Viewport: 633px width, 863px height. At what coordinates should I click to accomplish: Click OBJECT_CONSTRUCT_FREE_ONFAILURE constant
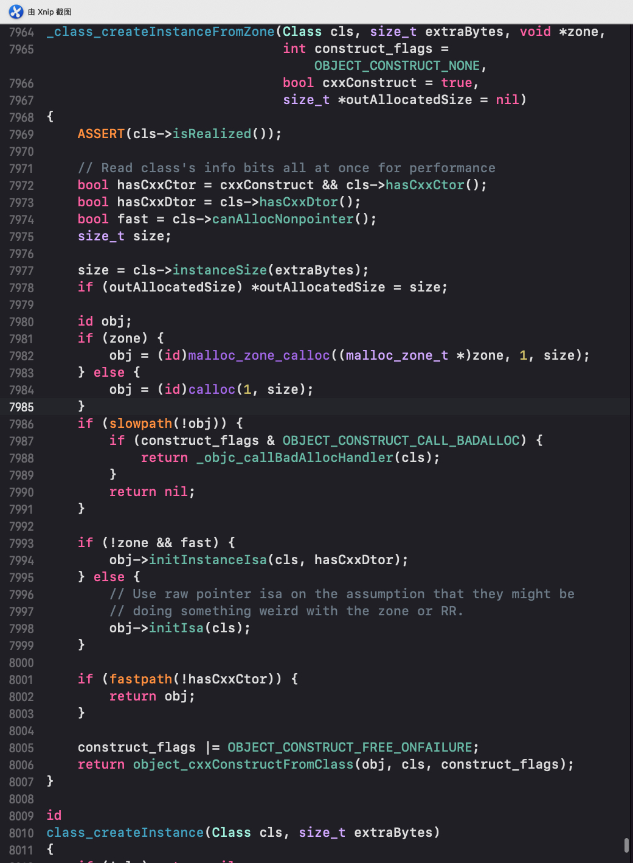(350, 747)
